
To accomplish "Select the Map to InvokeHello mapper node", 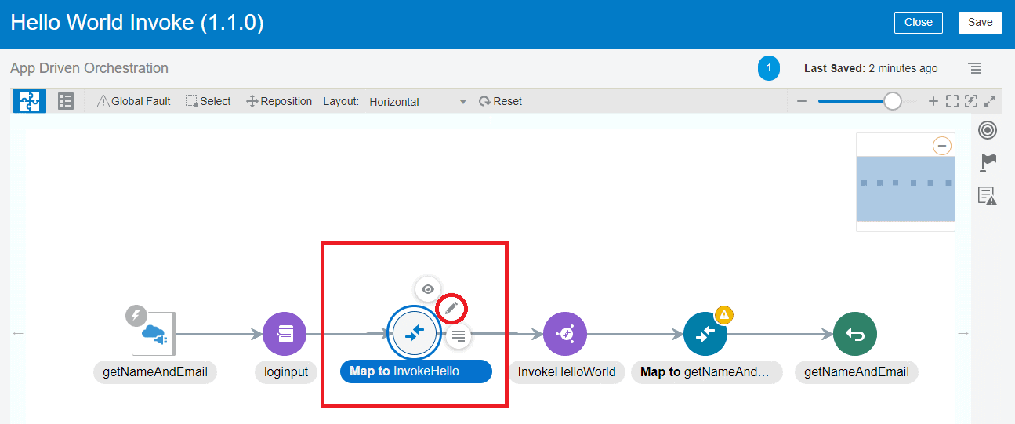I will (x=414, y=335).
